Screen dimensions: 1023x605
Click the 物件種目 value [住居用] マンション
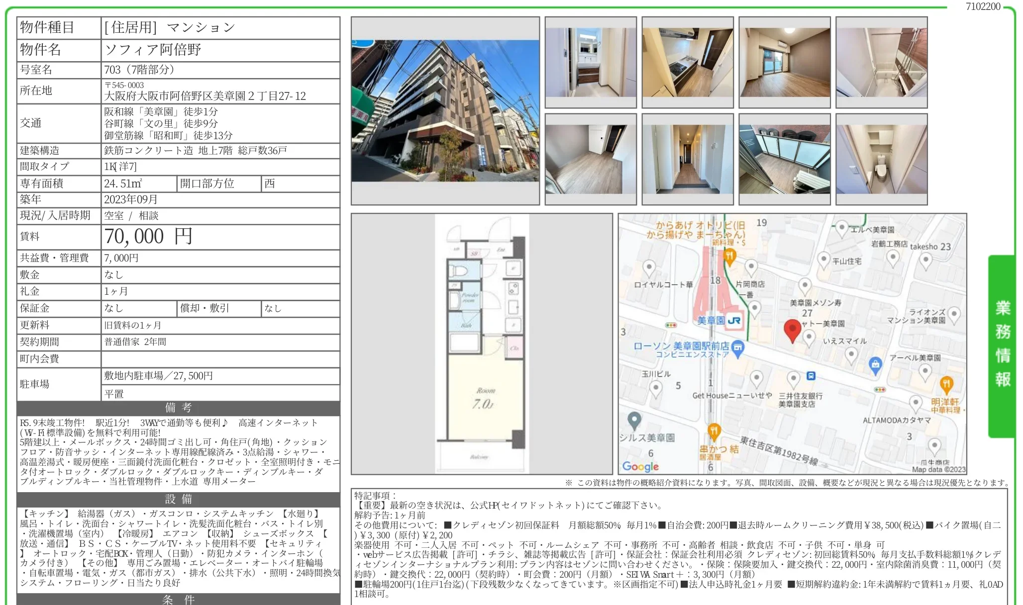169,27
